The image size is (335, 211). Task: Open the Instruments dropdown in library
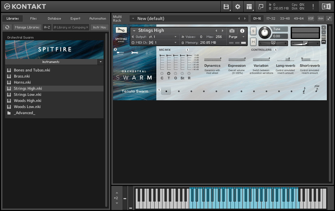click(100, 62)
